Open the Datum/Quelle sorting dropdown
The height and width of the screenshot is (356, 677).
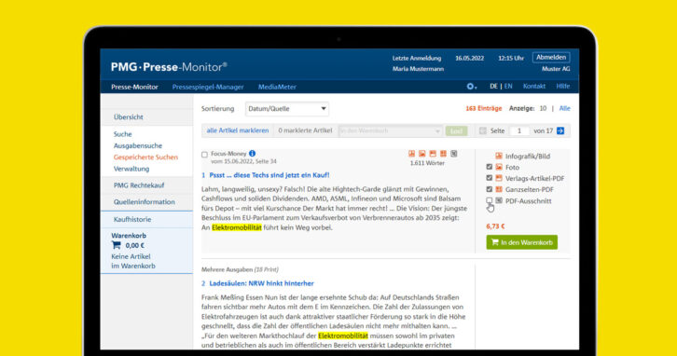(287, 109)
